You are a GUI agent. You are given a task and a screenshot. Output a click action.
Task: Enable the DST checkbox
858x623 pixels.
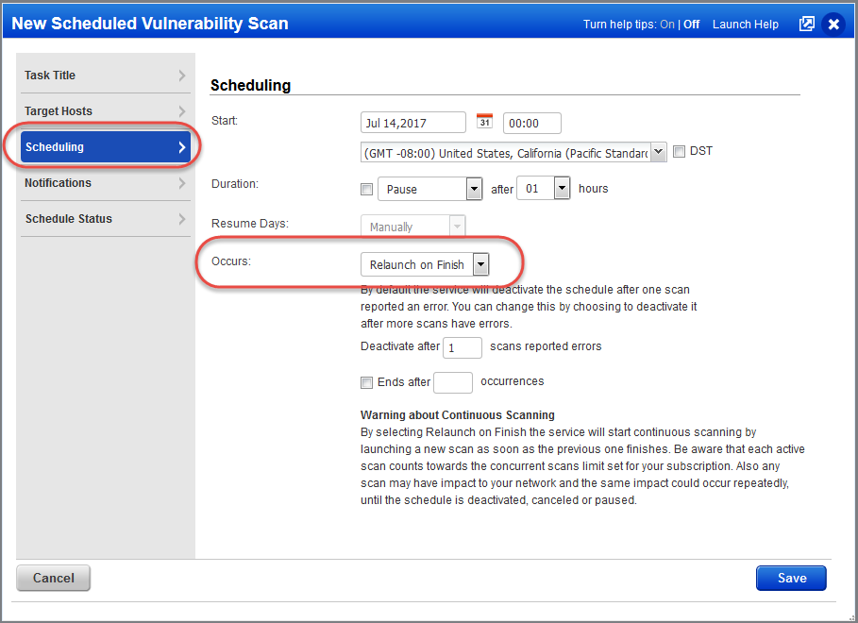tap(679, 150)
